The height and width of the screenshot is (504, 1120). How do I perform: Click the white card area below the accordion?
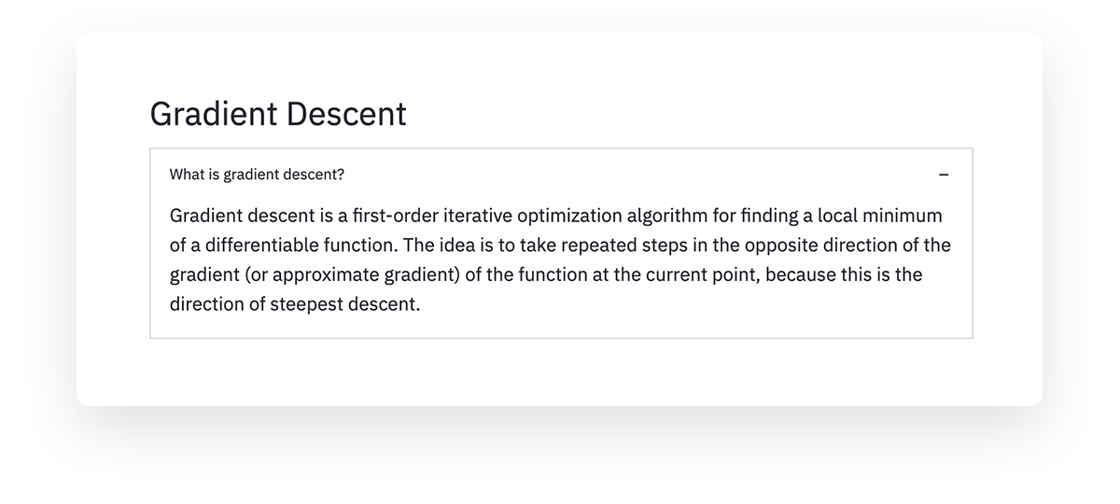point(560,371)
